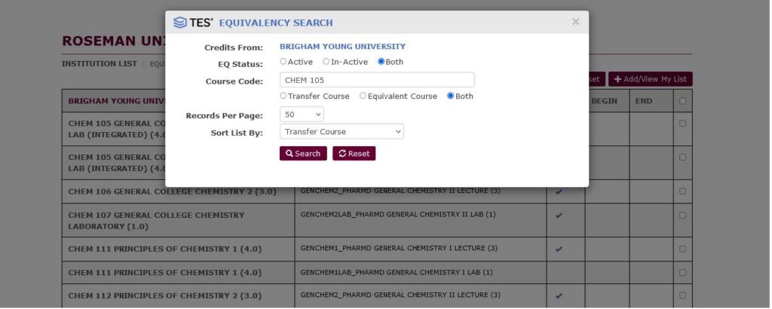The width and height of the screenshot is (772, 309).
Task: Check the first CHEM 105 row checkbox
Action: (x=682, y=124)
